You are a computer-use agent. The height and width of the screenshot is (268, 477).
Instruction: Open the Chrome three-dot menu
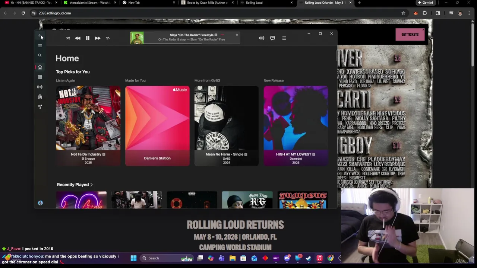[469, 13]
